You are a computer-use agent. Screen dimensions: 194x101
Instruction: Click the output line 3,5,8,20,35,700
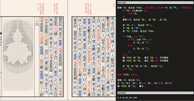(127, 98)
